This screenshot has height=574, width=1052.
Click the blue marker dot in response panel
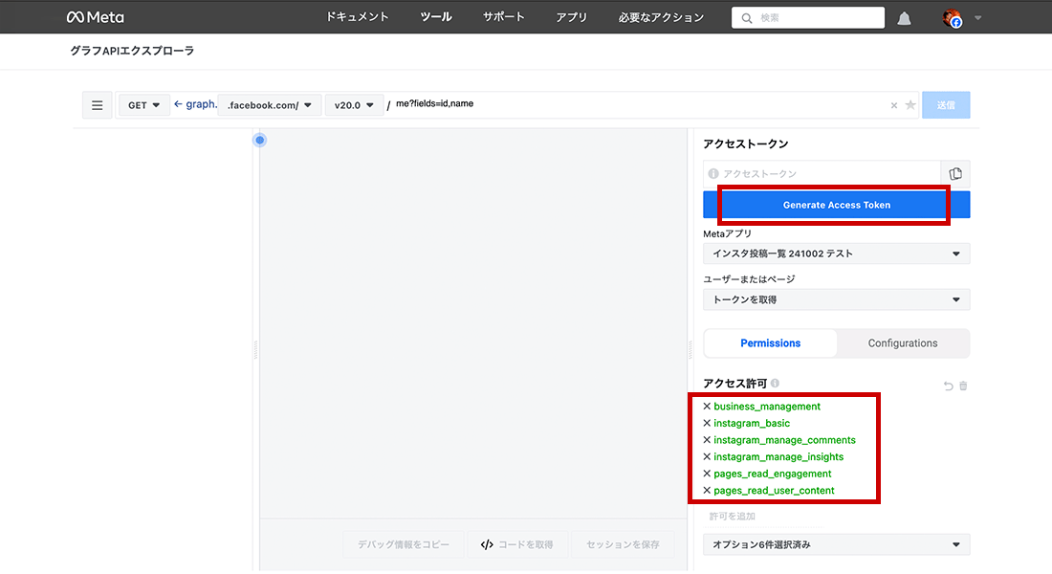pos(259,141)
